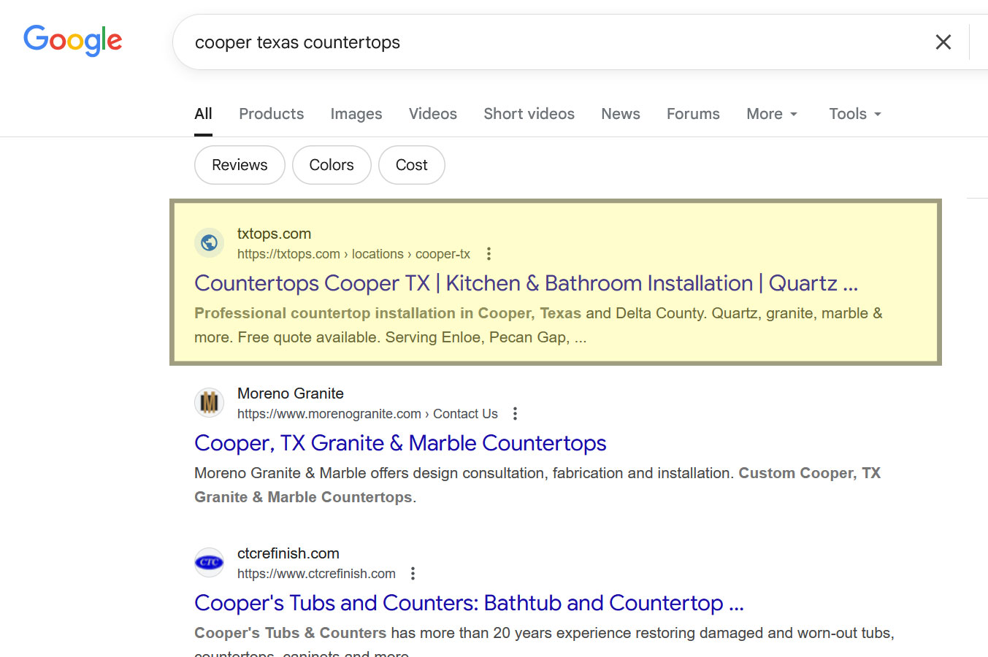Open the Tools dropdown
The width and height of the screenshot is (988, 657).
click(854, 114)
